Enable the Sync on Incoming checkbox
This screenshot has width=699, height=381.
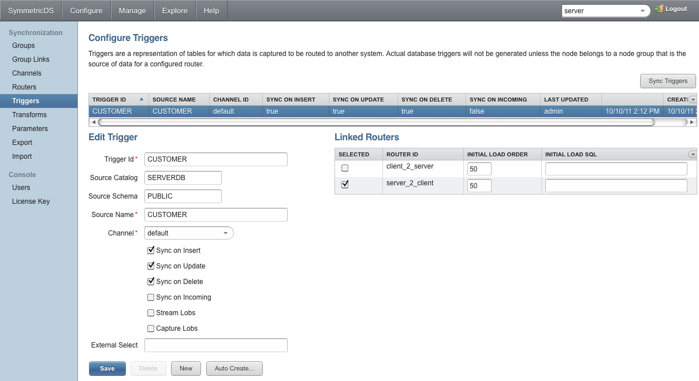(151, 297)
